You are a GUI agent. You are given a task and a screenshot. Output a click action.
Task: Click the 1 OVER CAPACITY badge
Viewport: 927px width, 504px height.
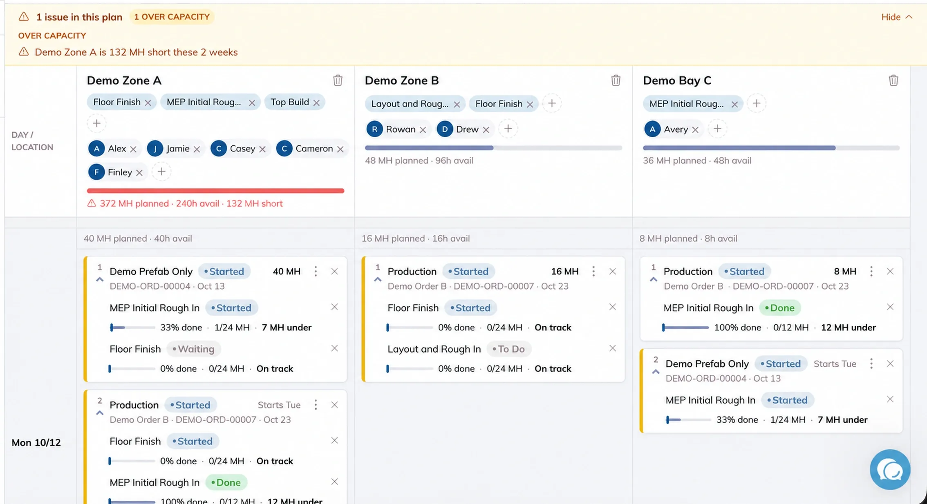(172, 17)
